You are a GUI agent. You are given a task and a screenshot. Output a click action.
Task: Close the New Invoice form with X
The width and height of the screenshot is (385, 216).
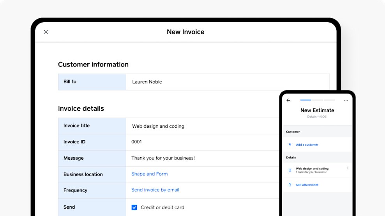(46, 32)
